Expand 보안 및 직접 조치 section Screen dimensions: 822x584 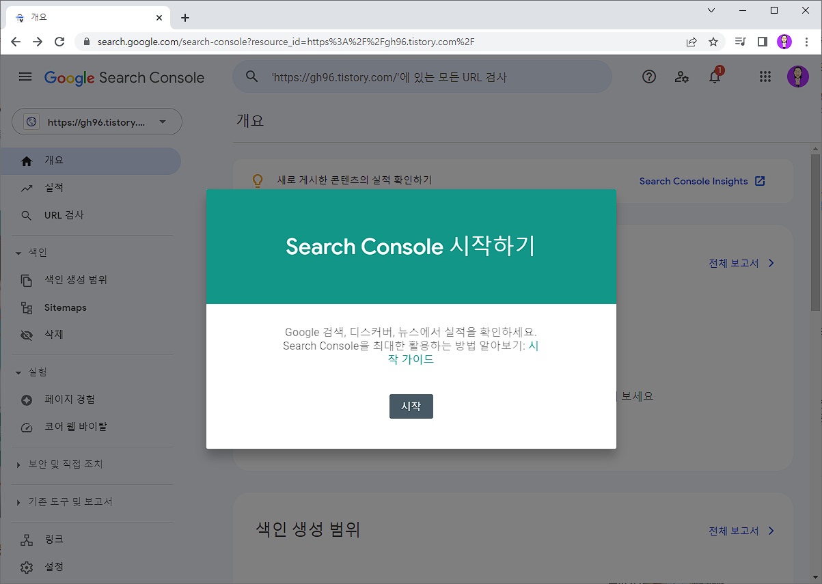[18, 464]
